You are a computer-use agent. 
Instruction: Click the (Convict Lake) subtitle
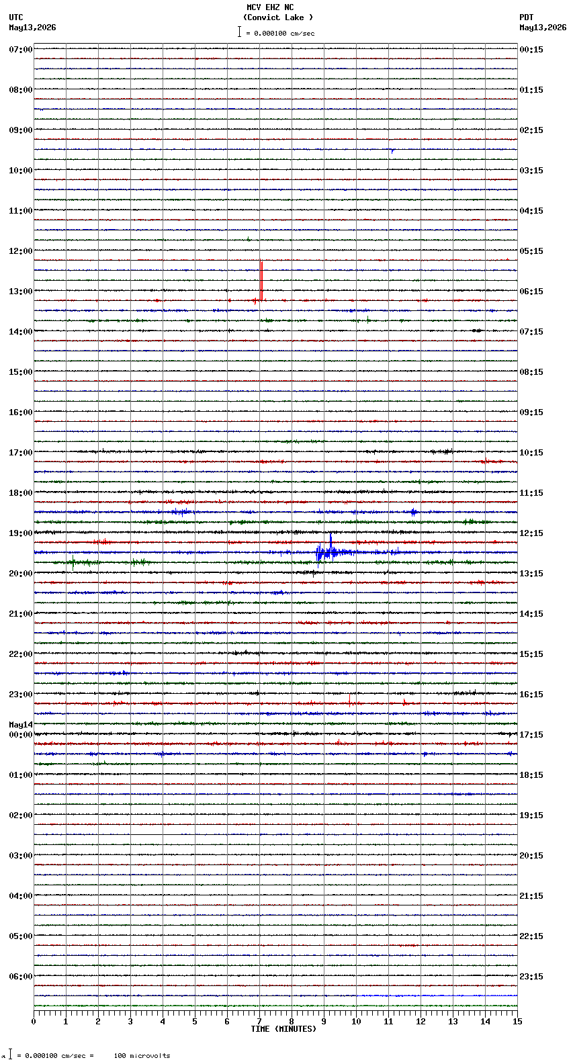coord(278,17)
